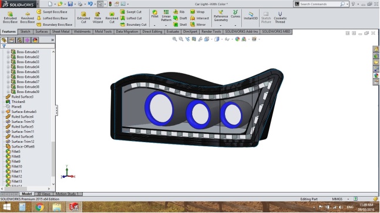Open the FeatureManager design tree tab
Viewport: 380px width, 213px height.
(x=4, y=40)
